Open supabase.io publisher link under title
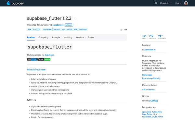 pos(58,25)
